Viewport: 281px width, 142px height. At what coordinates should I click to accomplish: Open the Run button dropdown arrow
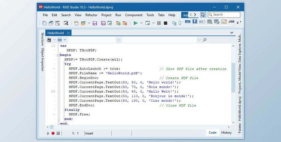pyautogui.click(x=141, y=23)
